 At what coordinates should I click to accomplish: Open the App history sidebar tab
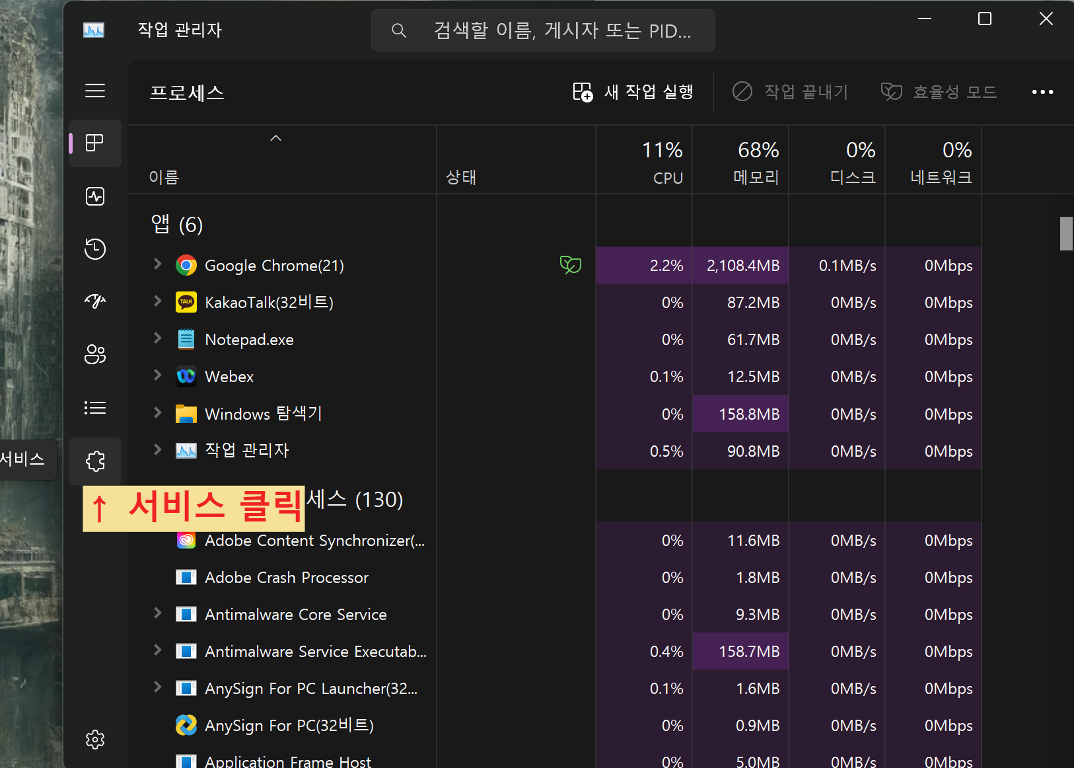click(x=95, y=249)
